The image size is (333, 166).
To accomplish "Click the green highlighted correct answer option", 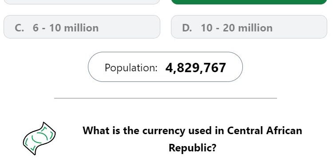I will tap(249, 2).
